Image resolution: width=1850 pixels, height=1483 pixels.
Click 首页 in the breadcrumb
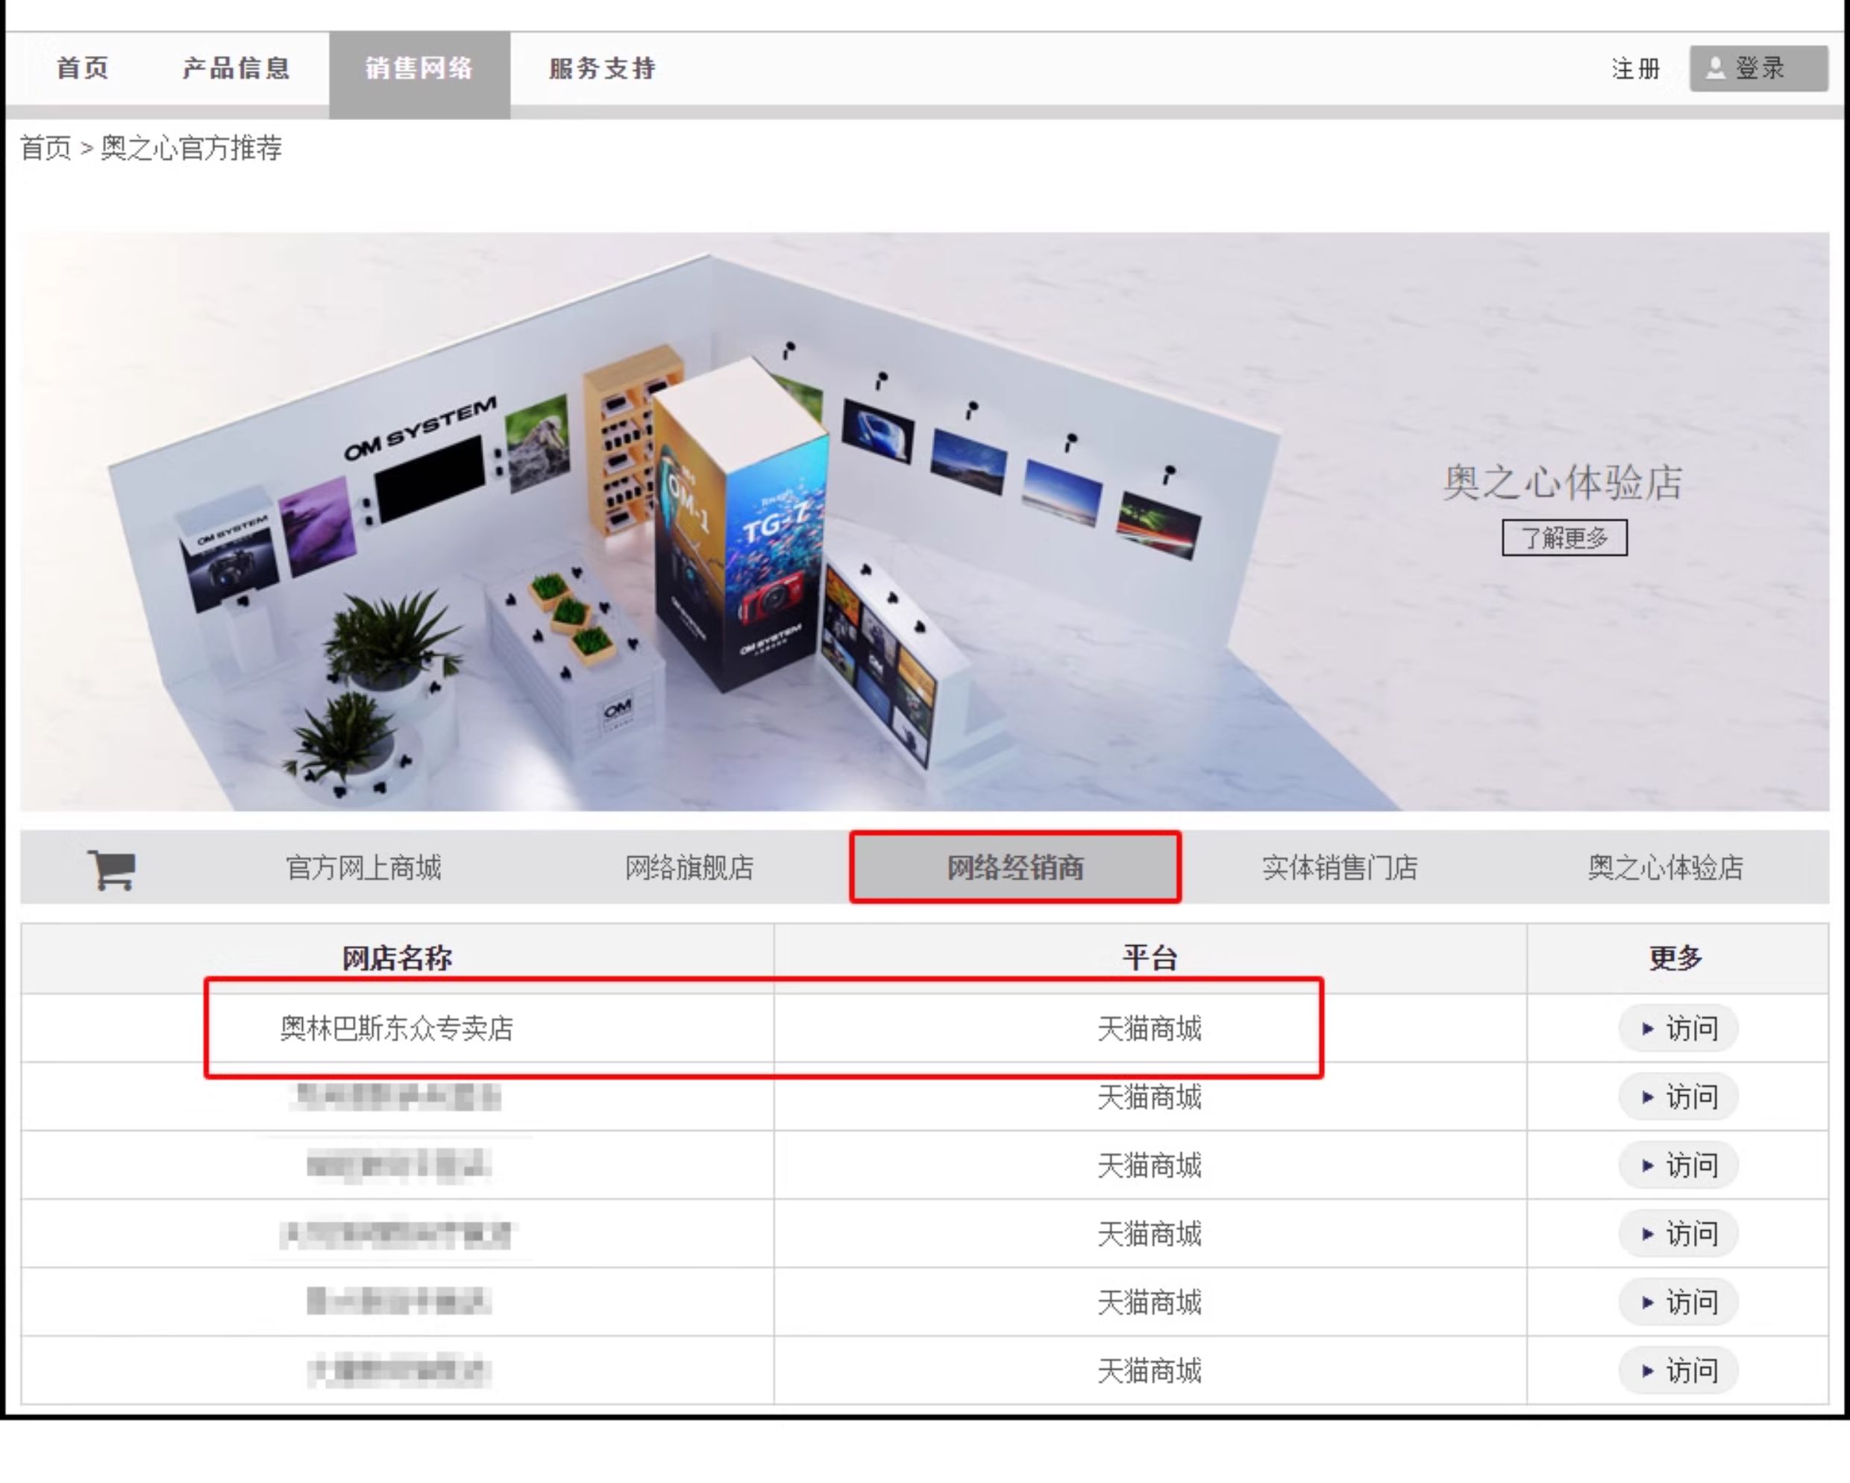point(46,148)
